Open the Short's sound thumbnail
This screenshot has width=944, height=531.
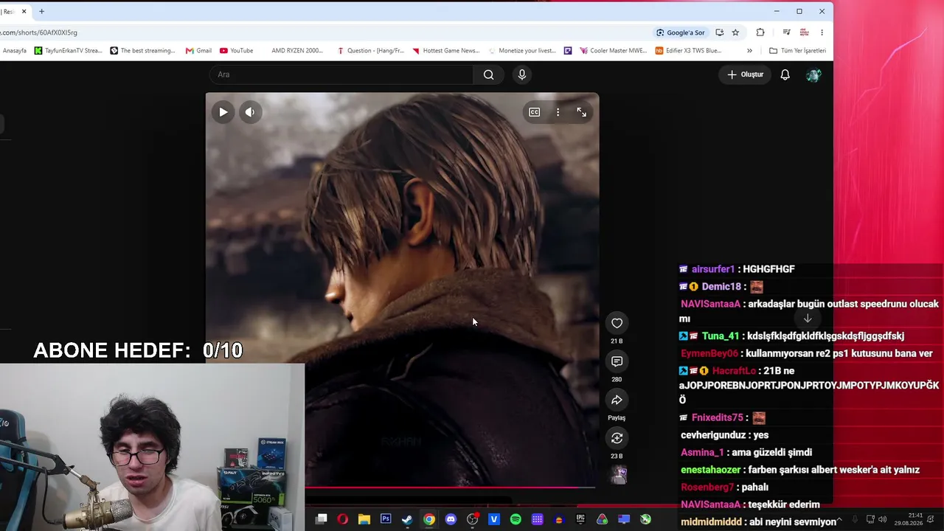pyautogui.click(x=619, y=475)
